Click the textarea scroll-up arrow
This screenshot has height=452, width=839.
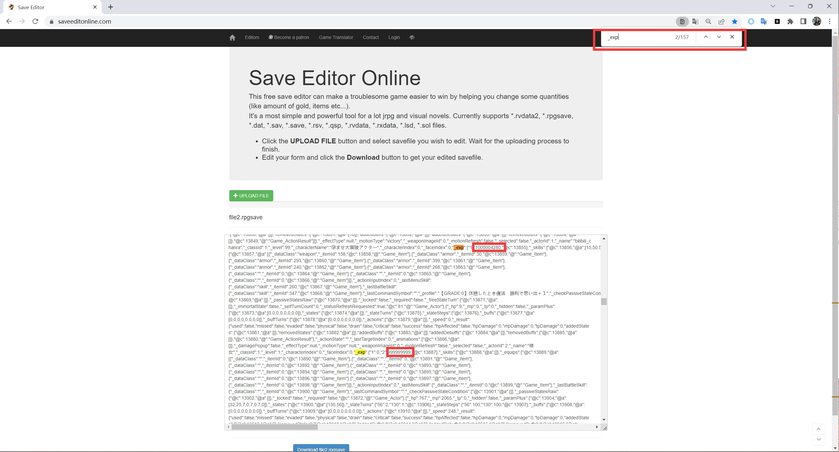(x=604, y=239)
